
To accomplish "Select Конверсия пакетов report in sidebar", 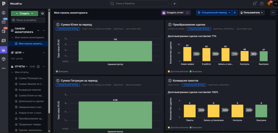I will click(30, 90).
